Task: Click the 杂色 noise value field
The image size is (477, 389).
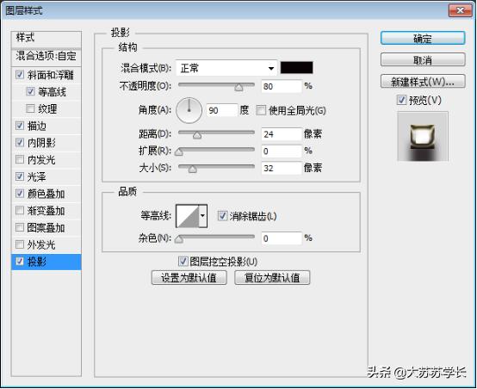Action: click(282, 238)
